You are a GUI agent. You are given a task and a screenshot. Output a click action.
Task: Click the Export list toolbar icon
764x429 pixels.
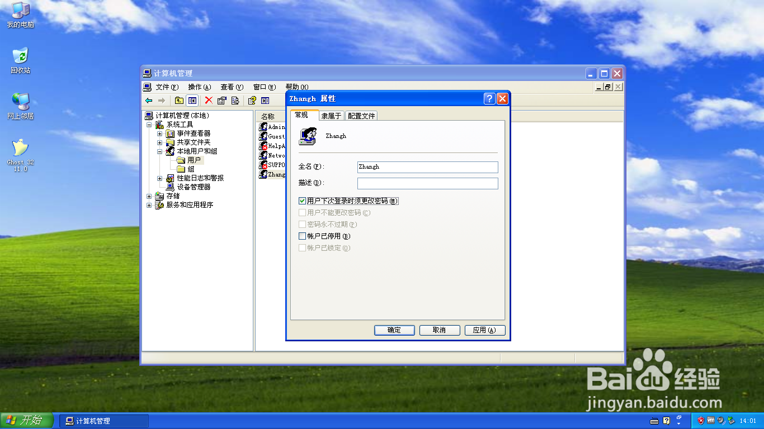pos(235,101)
